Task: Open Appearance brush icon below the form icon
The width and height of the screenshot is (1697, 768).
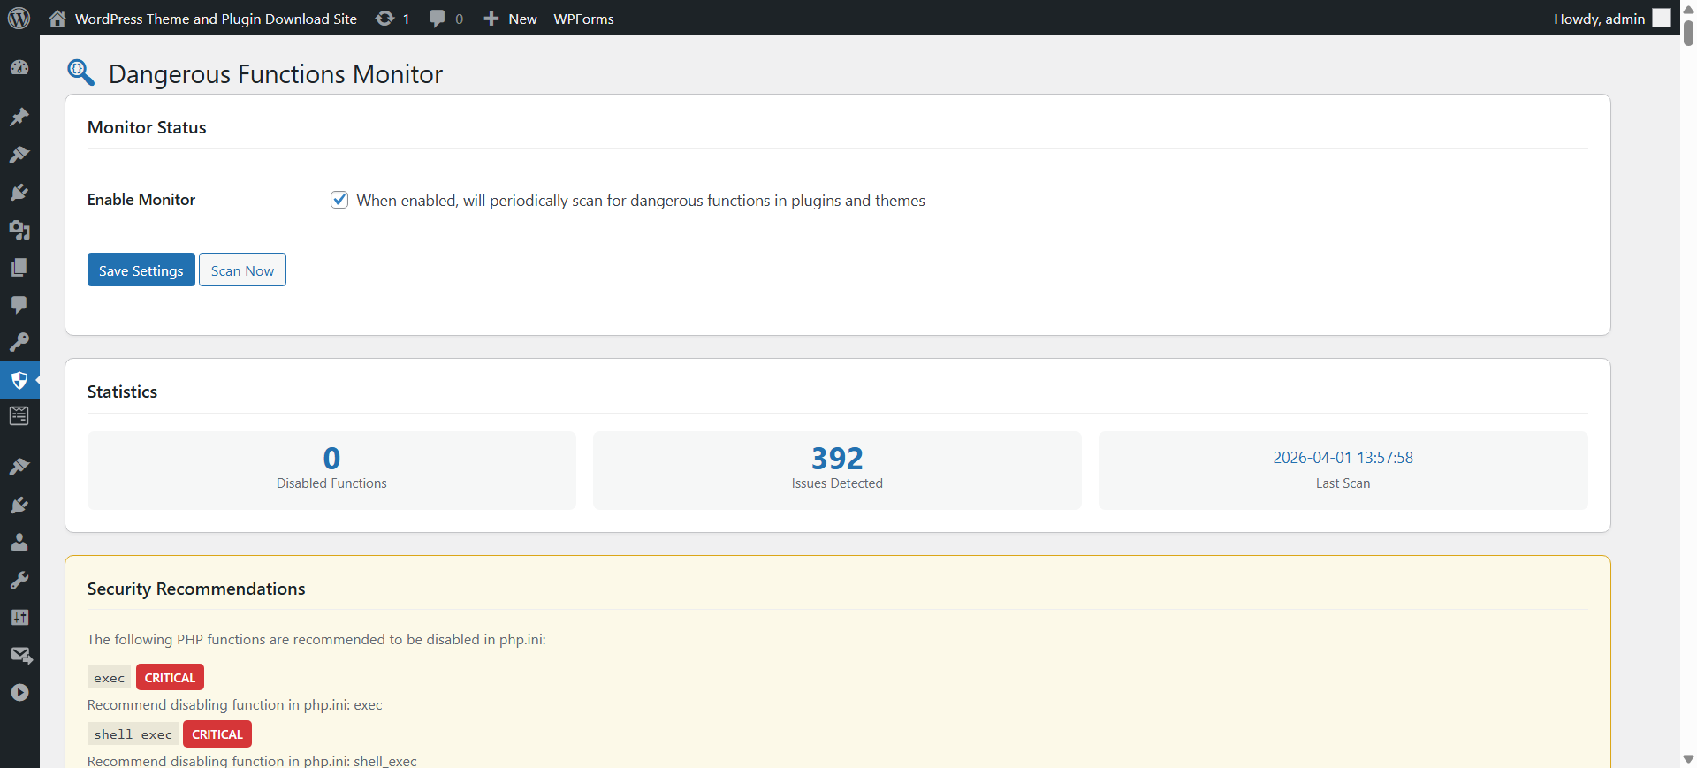Action: (19, 467)
